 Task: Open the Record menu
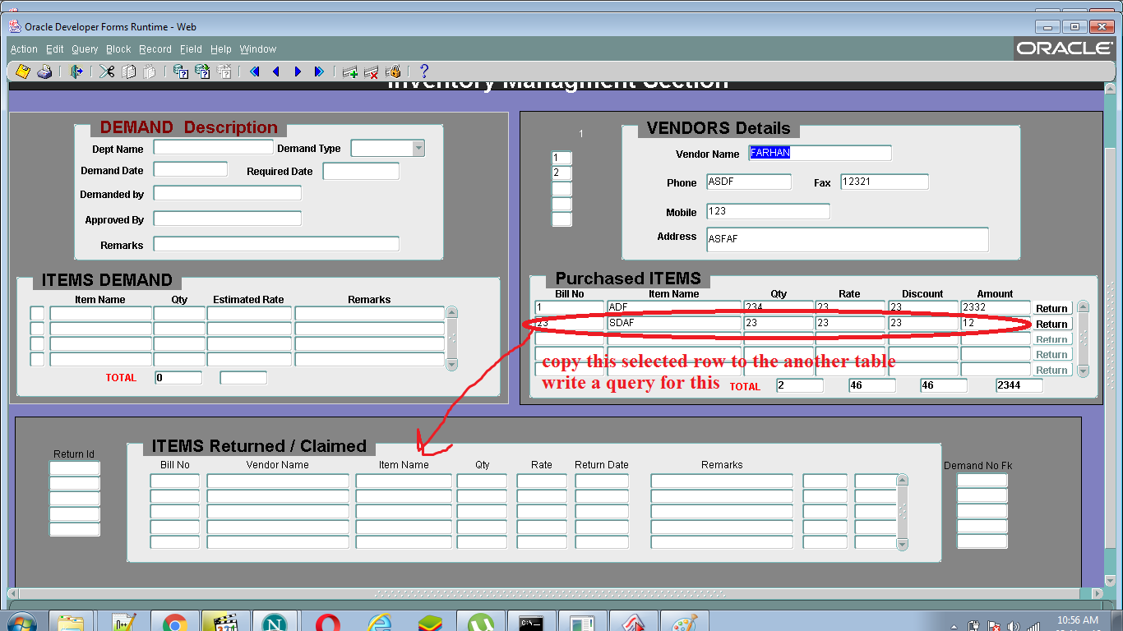pyautogui.click(x=155, y=49)
